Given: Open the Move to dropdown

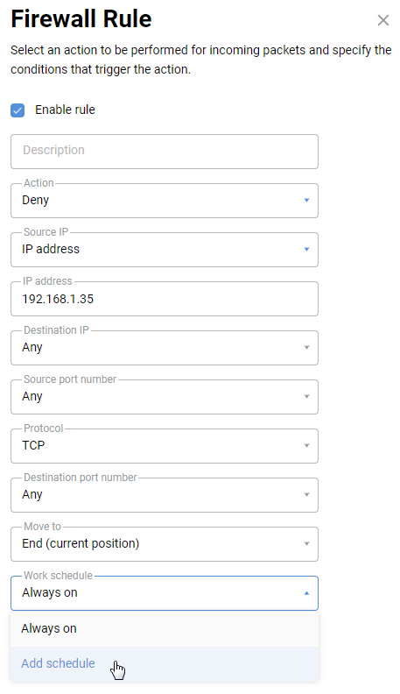Looking at the screenshot, I should tap(165, 544).
